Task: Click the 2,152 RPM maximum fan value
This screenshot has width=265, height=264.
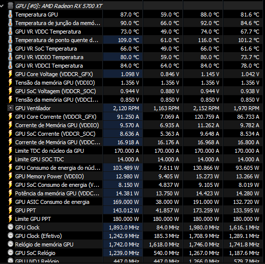Action: (206, 108)
